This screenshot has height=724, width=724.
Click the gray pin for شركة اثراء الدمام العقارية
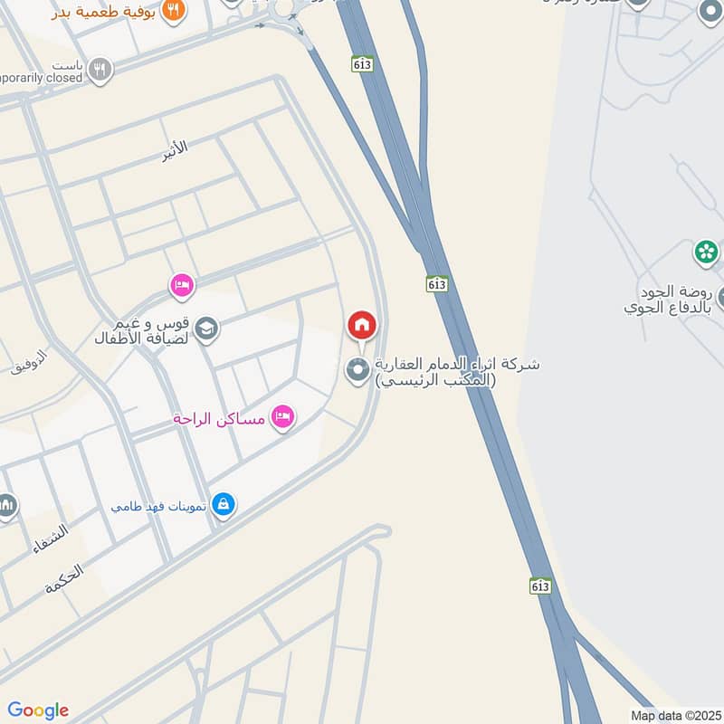(357, 371)
